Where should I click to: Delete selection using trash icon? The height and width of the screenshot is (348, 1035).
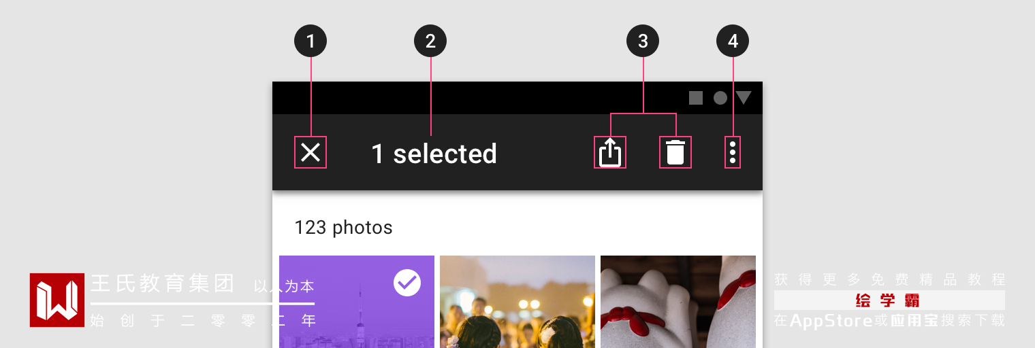click(x=675, y=152)
